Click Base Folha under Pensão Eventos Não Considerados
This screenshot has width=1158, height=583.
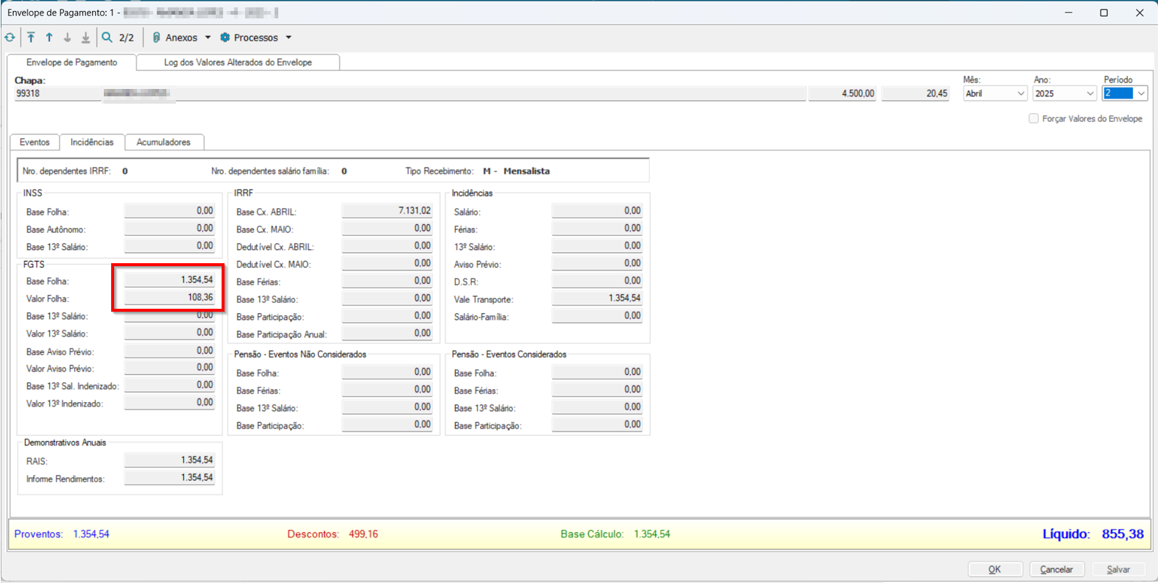[x=386, y=372]
